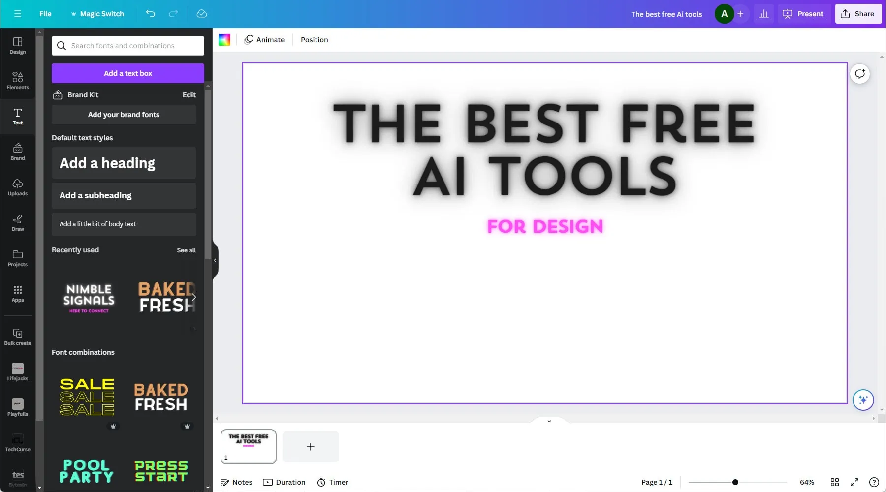This screenshot has height=492, width=886.
Task: Open the Timer
Action: pyautogui.click(x=333, y=482)
